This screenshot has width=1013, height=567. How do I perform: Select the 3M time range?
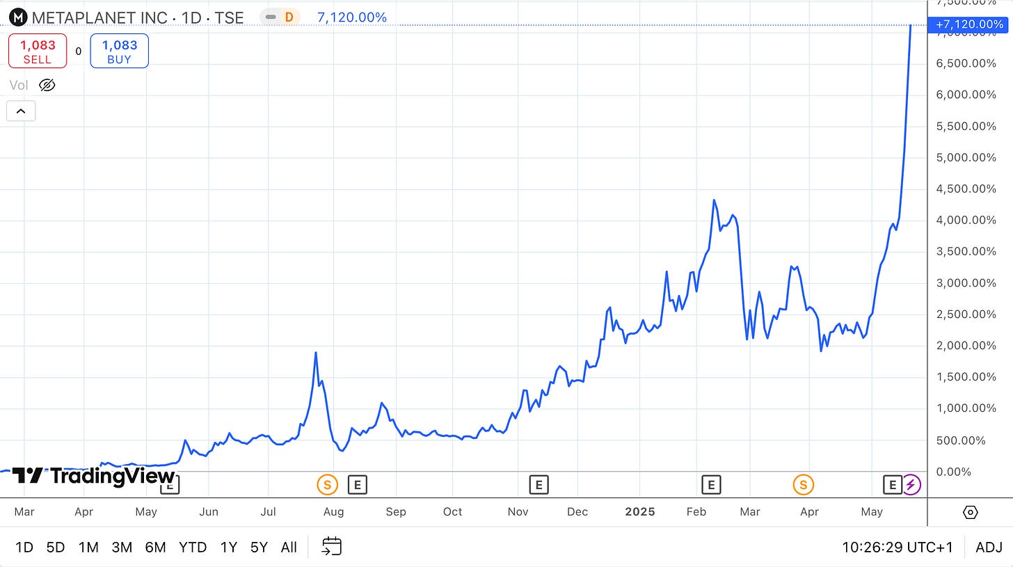tap(122, 548)
